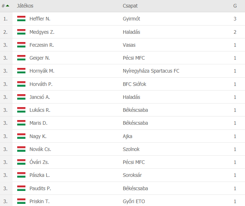The image size is (245, 206).
Task: Click the flag next to Priskin T.
Action: tap(21, 201)
